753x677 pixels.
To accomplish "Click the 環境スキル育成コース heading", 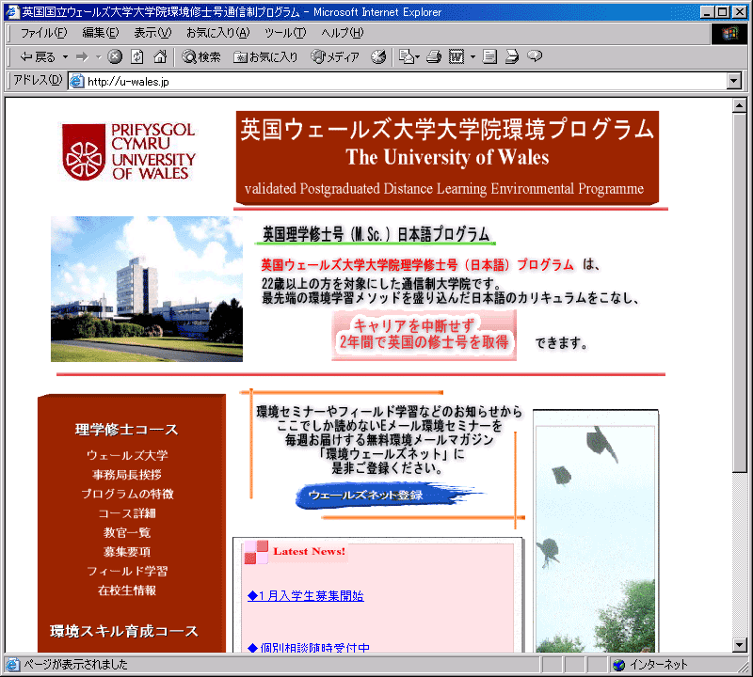I will [x=124, y=631].
